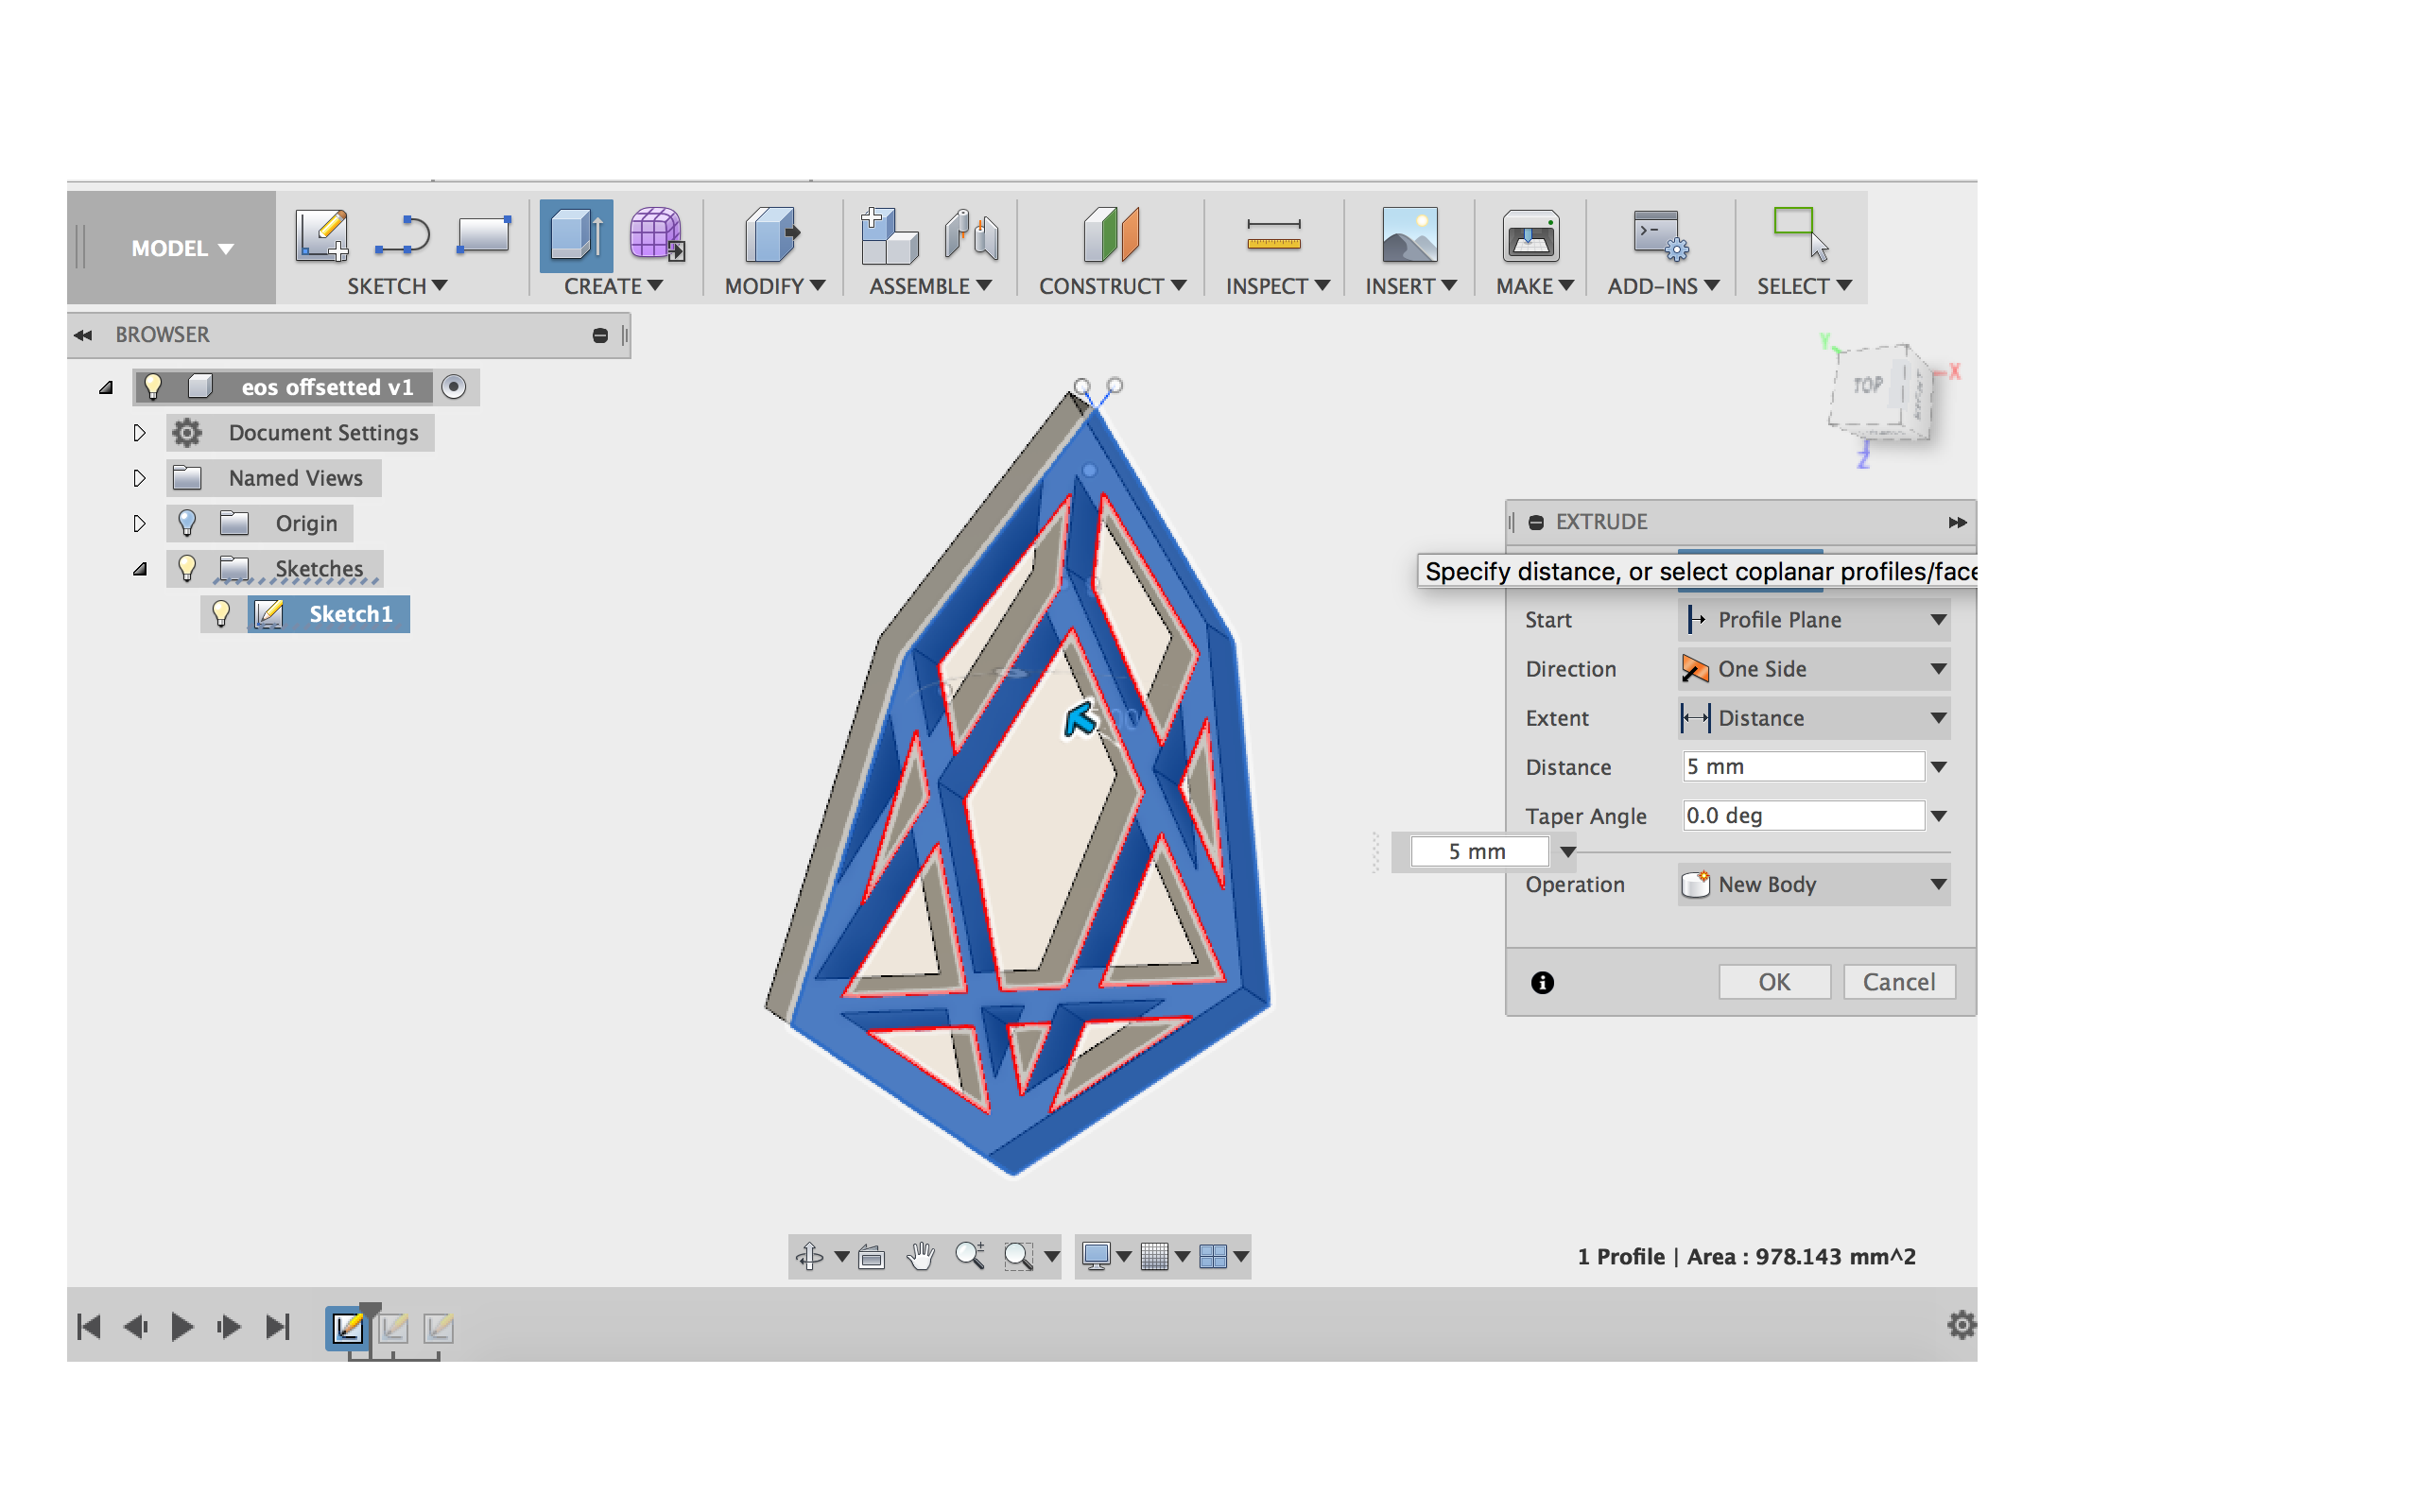2420x1512 pixels.
Task: Jump to timeline beginning
Action: 89,1327
